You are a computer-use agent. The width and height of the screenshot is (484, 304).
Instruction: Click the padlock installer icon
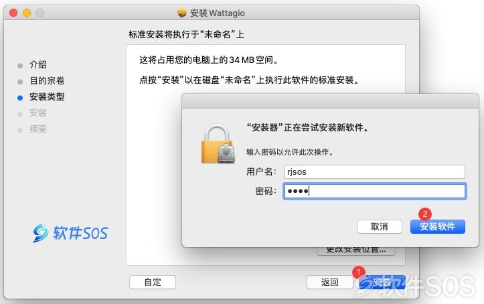coord(218,143)
